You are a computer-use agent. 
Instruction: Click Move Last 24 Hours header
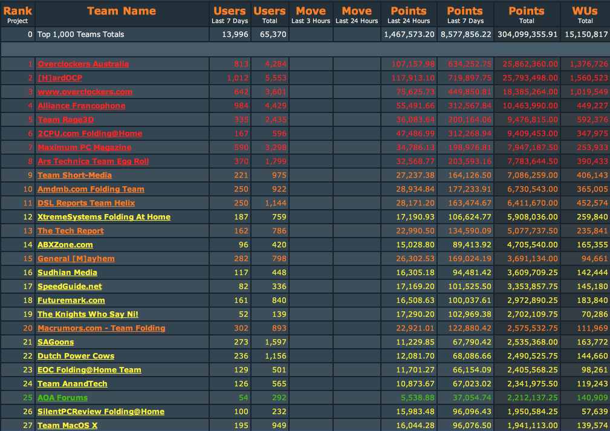click(x=357, y=15)
